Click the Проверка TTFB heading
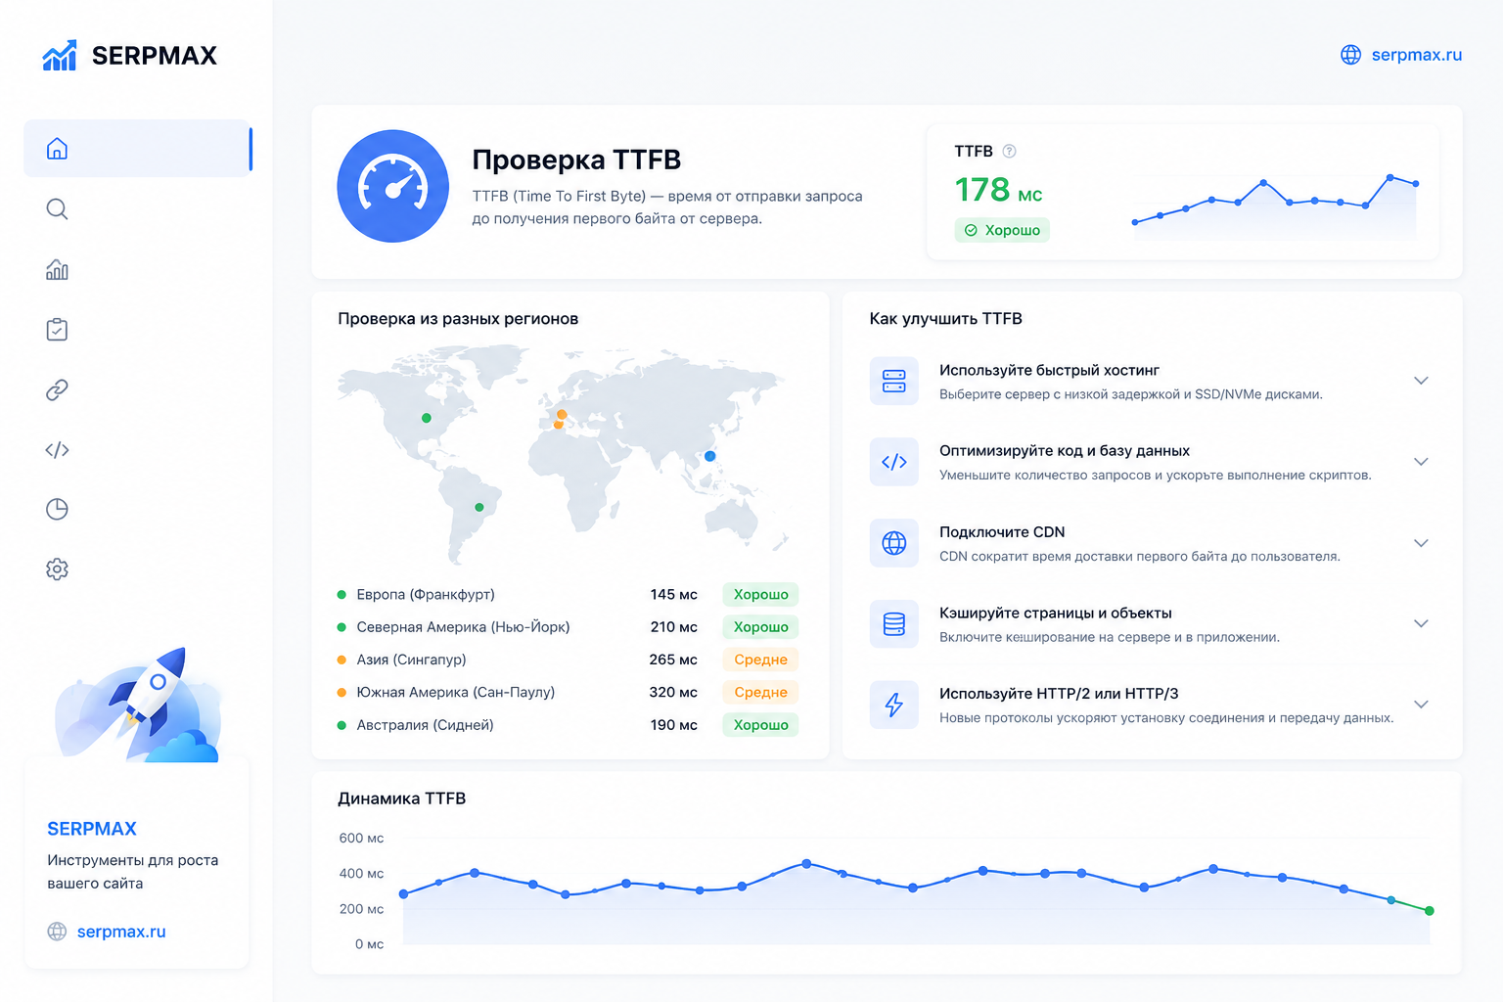 (576, 159)
